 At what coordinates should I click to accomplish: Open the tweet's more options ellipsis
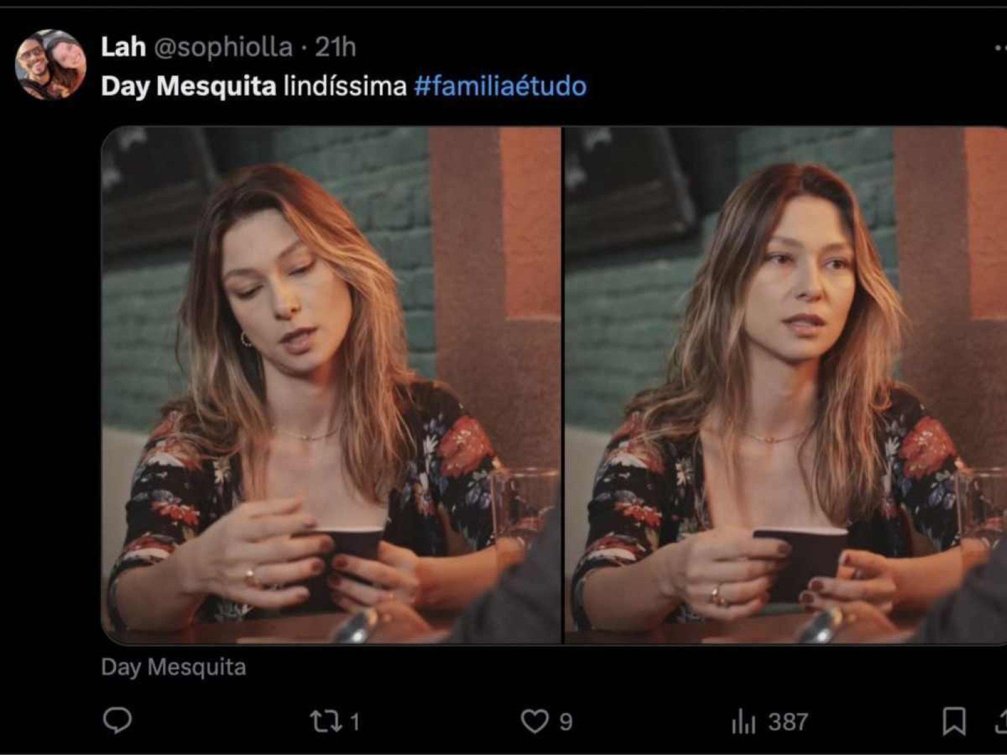coord(1000,48)
